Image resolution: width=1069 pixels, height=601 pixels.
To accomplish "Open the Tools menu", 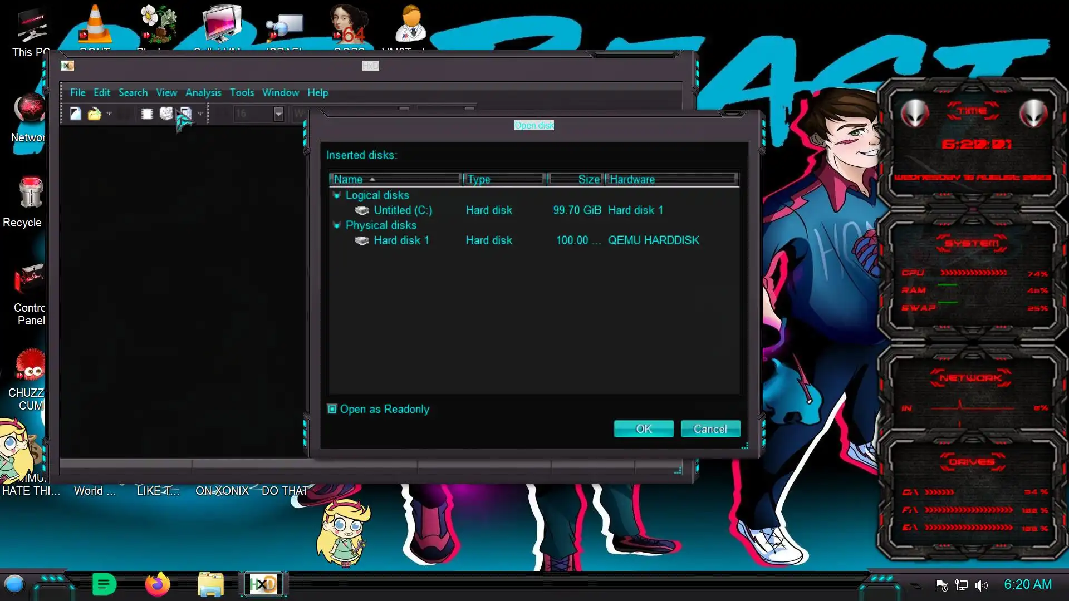I will pyautogui.click(x=242, y=92).
